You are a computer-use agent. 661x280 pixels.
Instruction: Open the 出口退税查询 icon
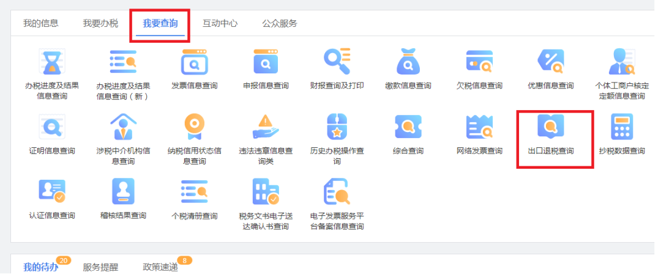point(551,127)
